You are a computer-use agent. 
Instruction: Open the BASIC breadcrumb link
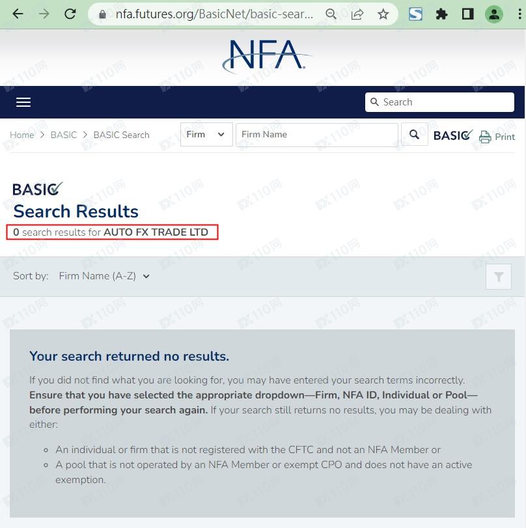[64, 135]
